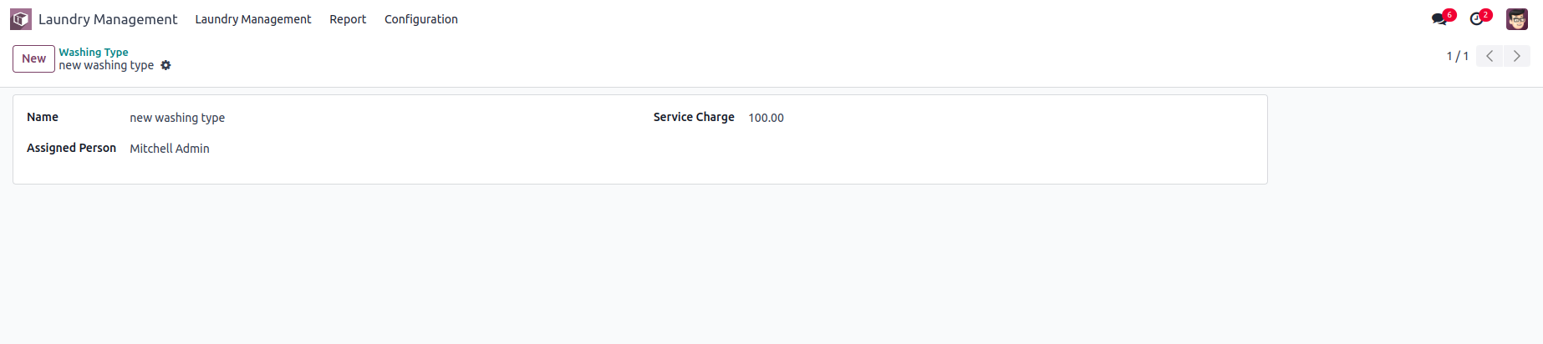This screenshot has width=1543, height=344.
Task: Open the Report menu
Action: [348, 19]
